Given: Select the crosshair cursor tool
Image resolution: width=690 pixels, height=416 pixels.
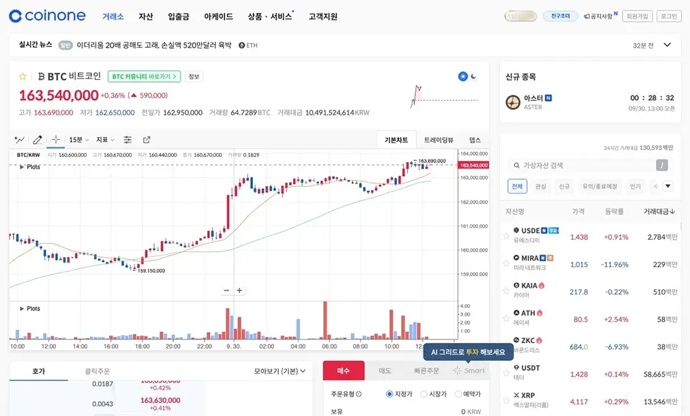Looking at the screenshot, I should (56, 140).
